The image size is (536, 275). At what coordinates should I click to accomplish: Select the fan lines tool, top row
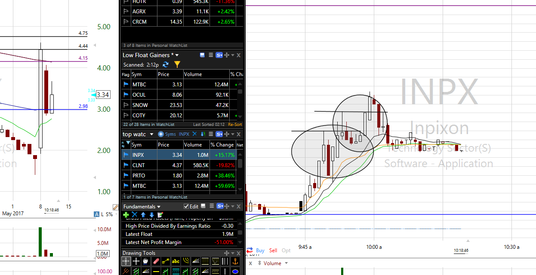coord(196,261)
